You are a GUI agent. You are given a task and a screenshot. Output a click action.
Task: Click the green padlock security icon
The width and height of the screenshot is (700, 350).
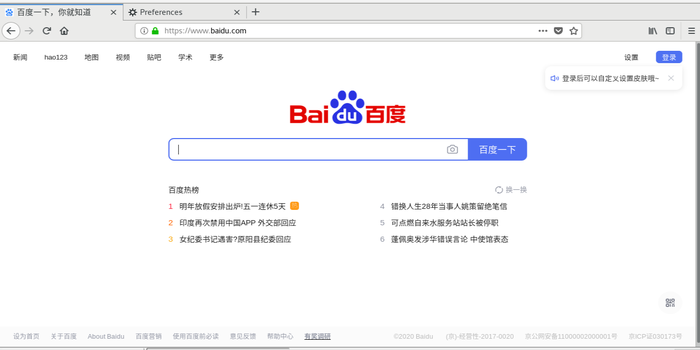point(155,31)
